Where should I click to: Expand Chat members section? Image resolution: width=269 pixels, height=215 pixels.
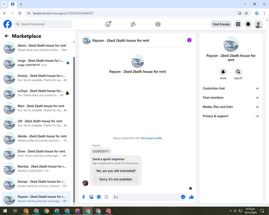(231, 98)
